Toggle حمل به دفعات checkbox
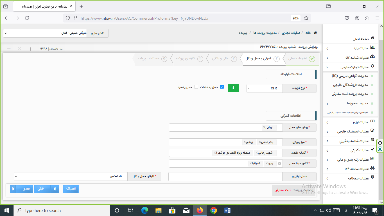 click(x=222, y=87)
